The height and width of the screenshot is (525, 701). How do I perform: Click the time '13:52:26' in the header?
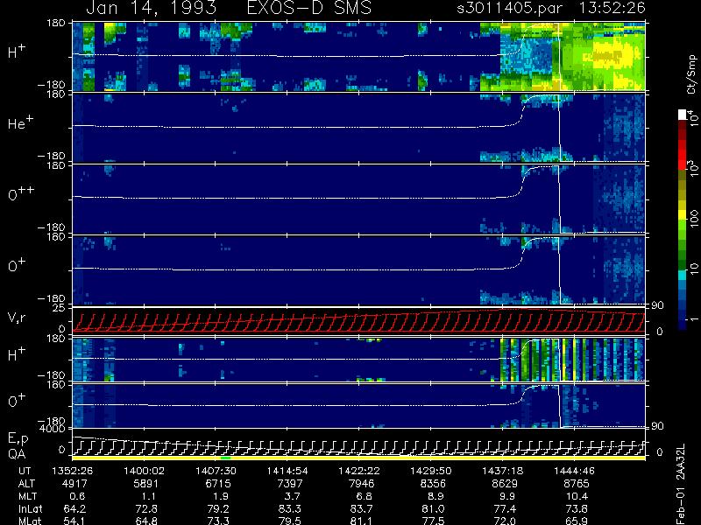coord(612,8)
